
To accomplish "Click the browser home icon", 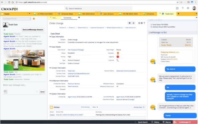I will tap(13, 2).
